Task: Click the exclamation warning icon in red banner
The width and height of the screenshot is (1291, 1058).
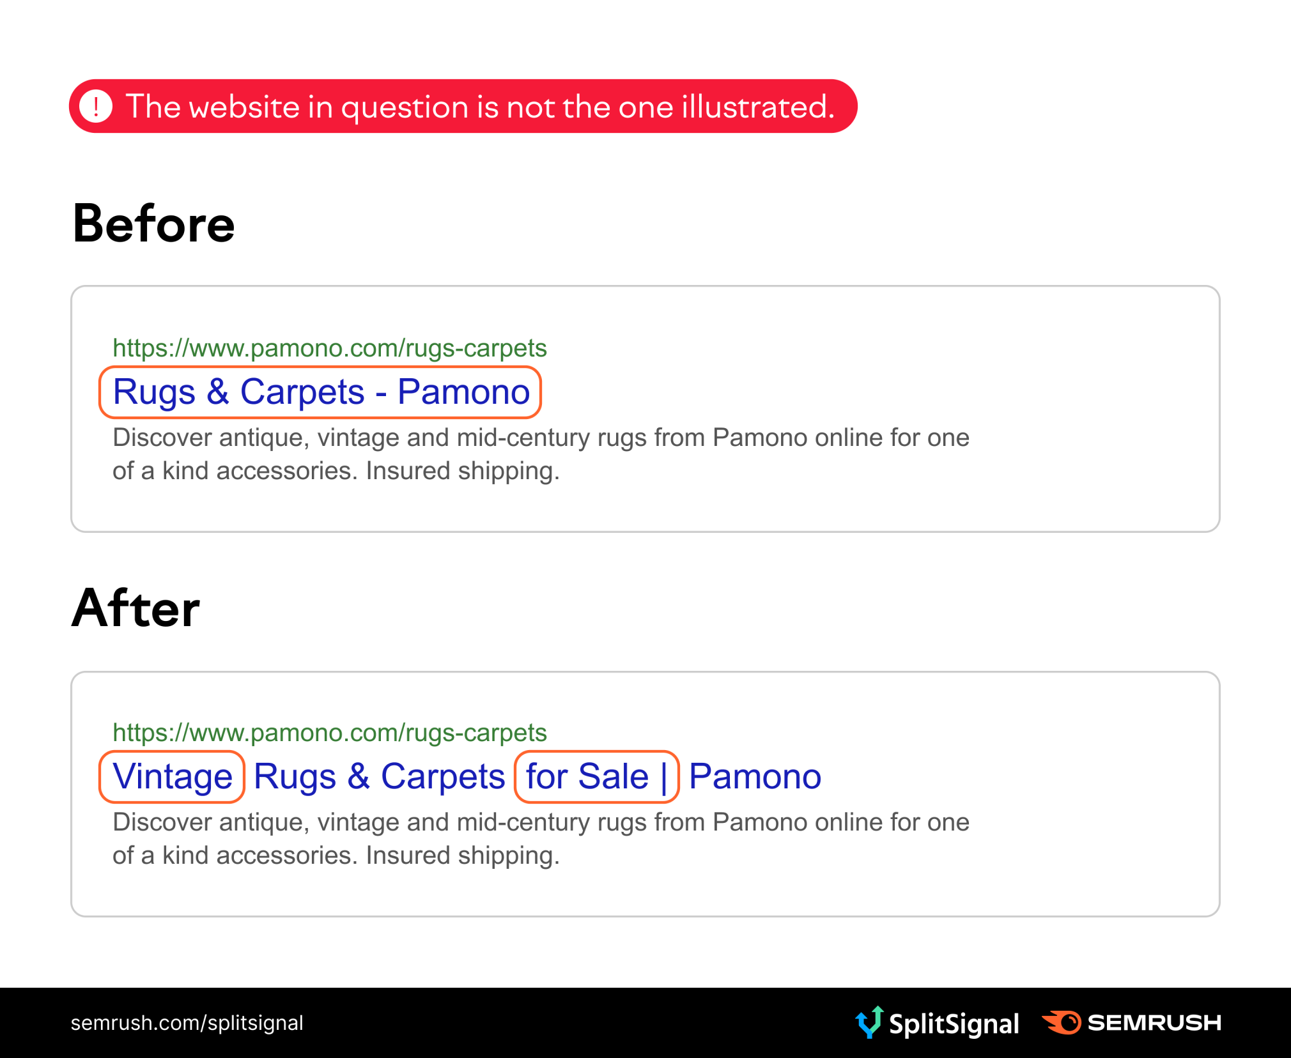Action: pyautogui.click(x=96, y=106)
